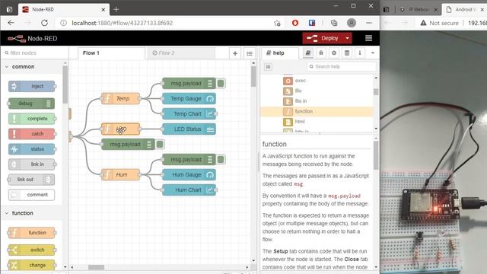Select the exec entry in help list
The image size is (487, 274).
coord(317,81)
